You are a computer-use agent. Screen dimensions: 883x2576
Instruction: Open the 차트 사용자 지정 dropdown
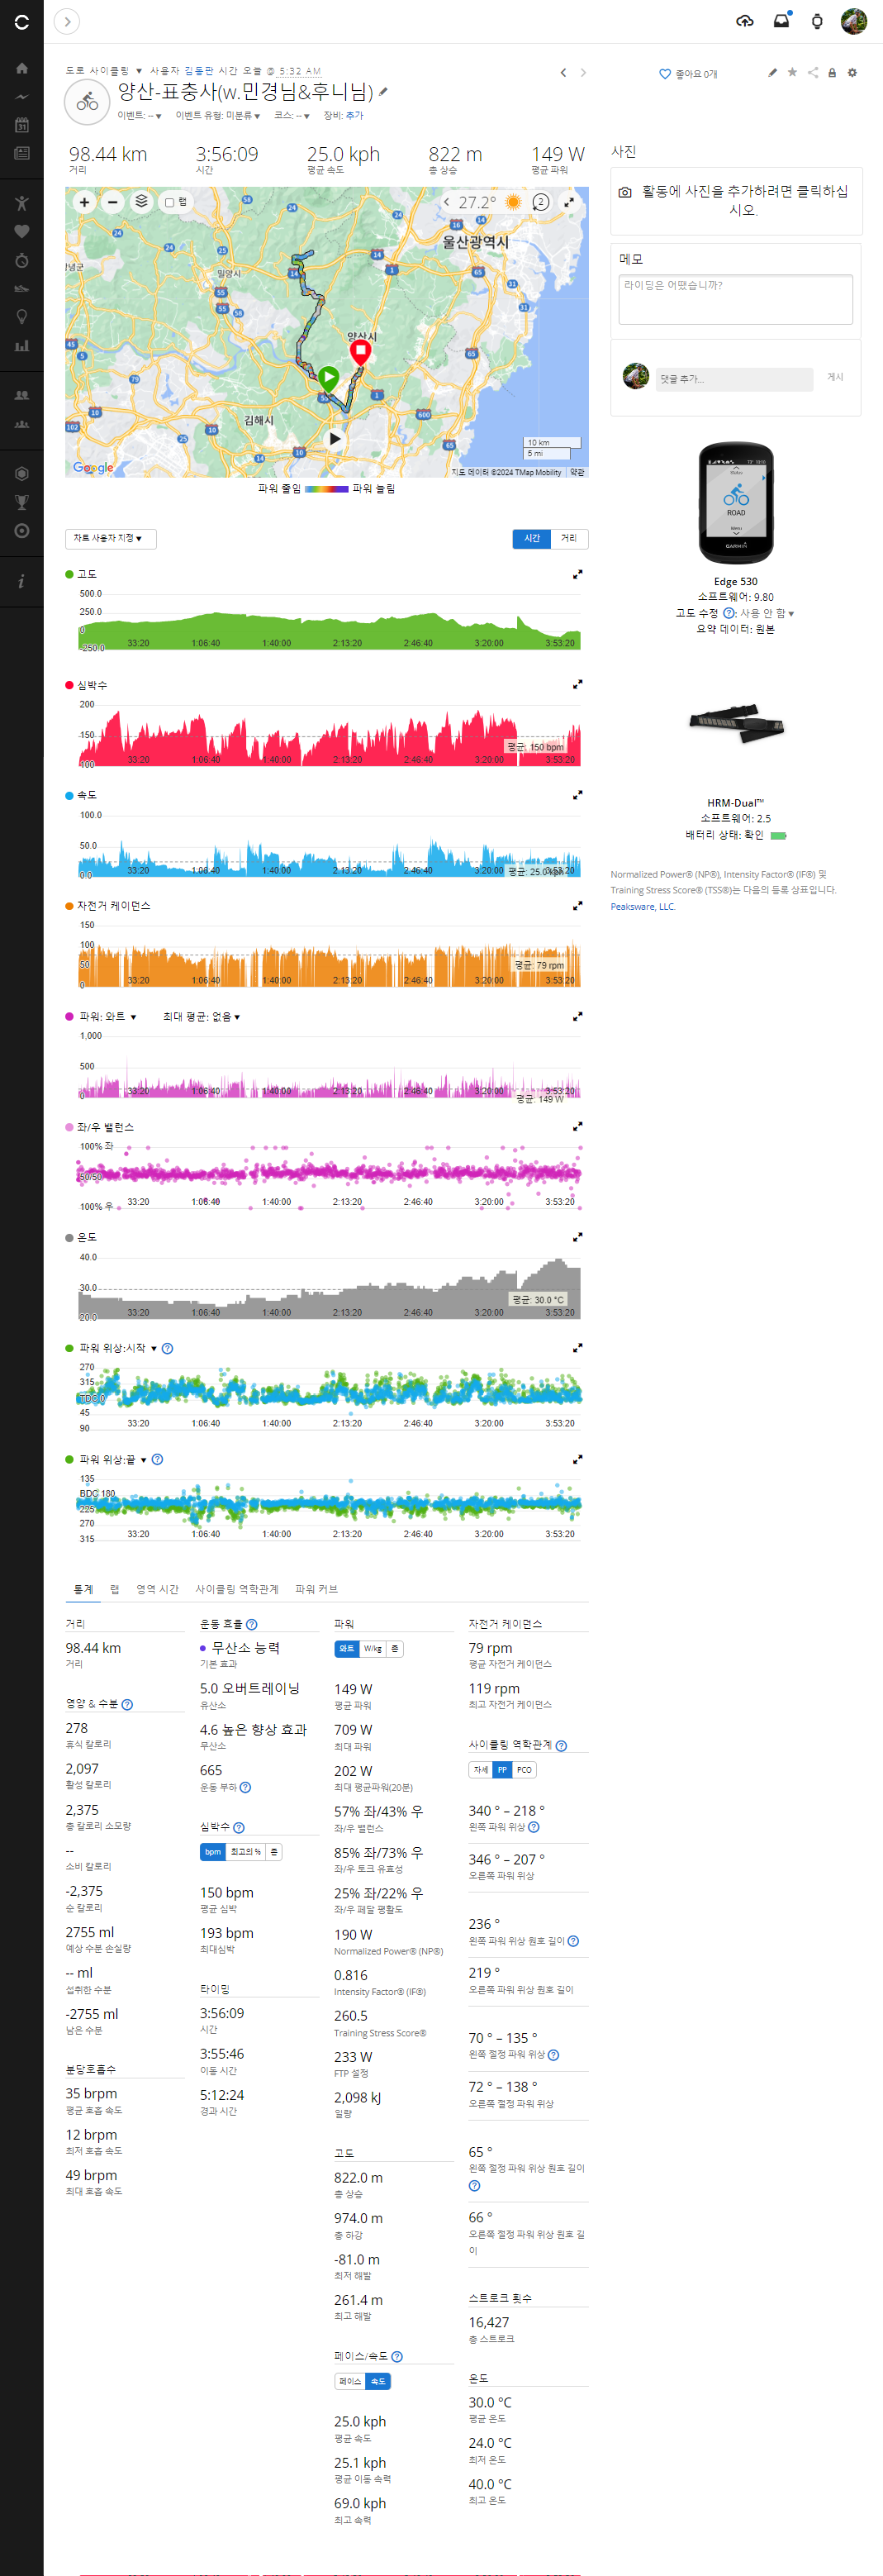110,539
